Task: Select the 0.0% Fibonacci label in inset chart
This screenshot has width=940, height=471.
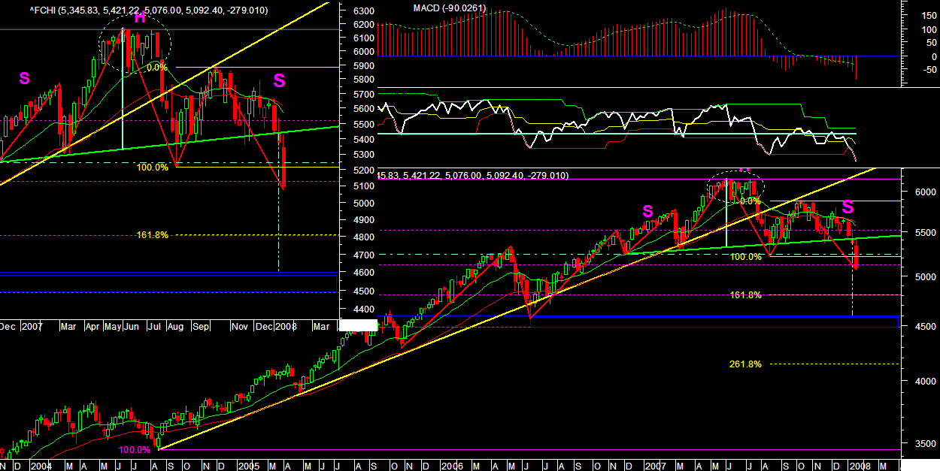Action: click(156, 68)
